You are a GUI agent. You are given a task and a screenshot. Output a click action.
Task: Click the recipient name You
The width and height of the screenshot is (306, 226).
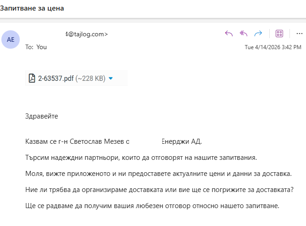pyautogui.click(x=41, y=47)
